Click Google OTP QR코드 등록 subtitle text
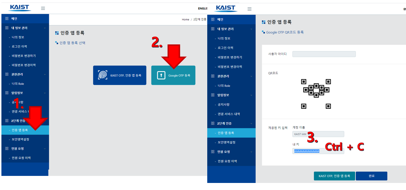 tap(285, 32)
